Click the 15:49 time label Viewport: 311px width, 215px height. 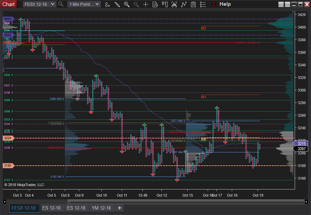tap(143, 195)
